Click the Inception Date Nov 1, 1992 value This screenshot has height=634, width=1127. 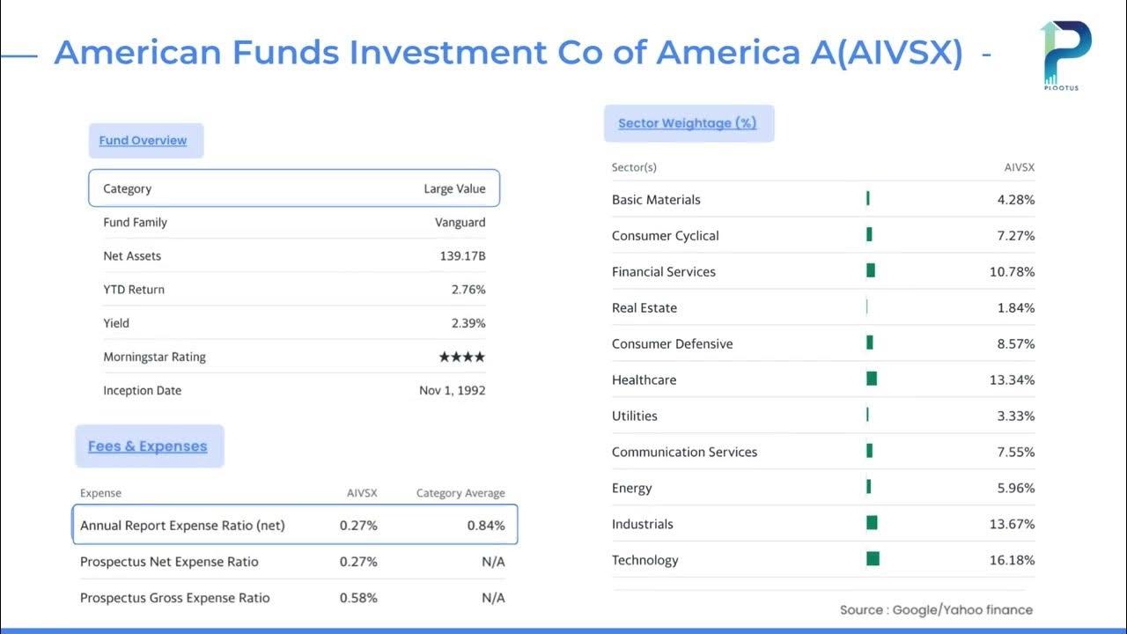pyautogui.click(x=452, y=391)
